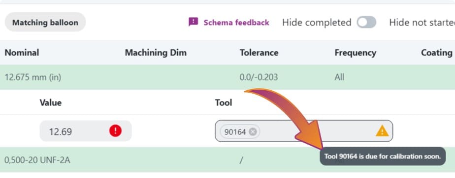
Task: Click the orange calibration warning triangle icon
Action: (382, 131)
